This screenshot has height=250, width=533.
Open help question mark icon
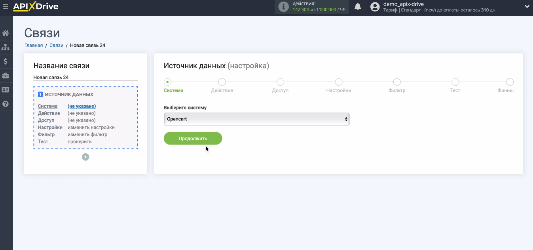coord(6,104)
